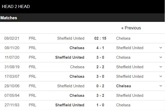Viewport: 165px width, 112px height.
Task: Open the 4 - 1 match score
Action: coord(100,48)
